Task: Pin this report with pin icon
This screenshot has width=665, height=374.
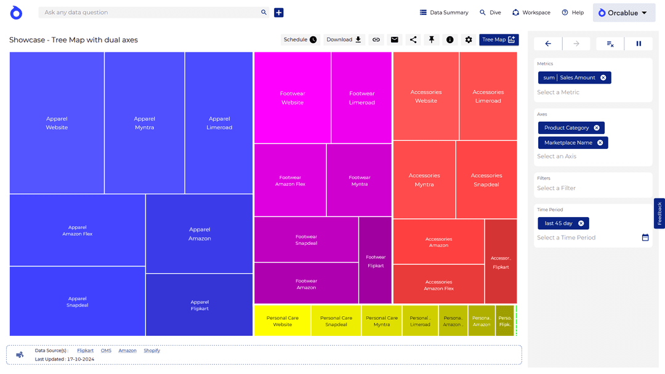Action: tap(432, 39)
